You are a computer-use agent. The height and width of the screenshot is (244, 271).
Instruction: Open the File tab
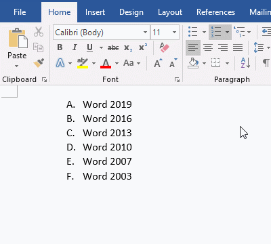coord(20,12)
